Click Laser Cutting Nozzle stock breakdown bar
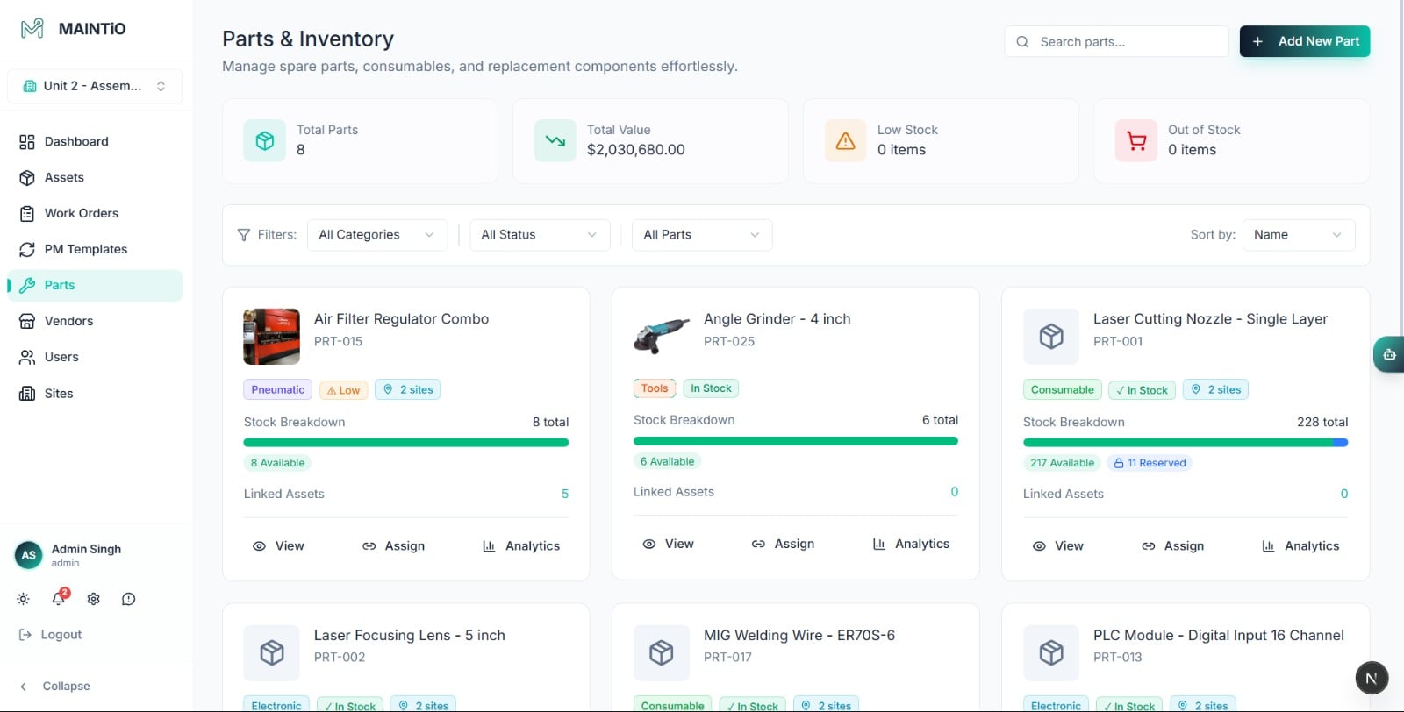Image resolution: width=1404 pixels, height=712 pixels. [1185, 443]
